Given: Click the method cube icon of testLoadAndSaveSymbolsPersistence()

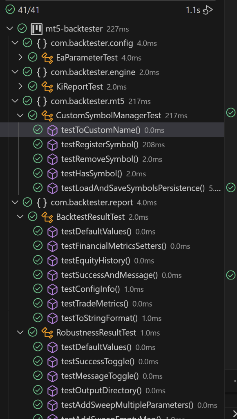Looking at the screenshot, I should tap(52, 188).
